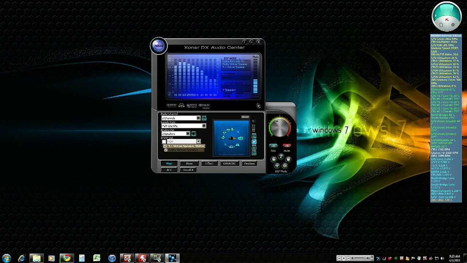Viewport: 467px width, 263px height.
Task: Click the teal gauge desktop gadget
Action: point(446,17)
